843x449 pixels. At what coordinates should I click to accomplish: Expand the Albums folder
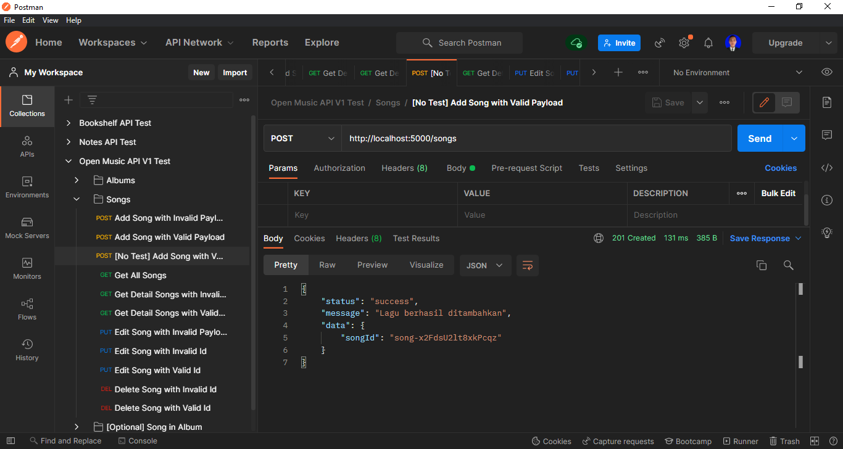tap(77, 180)
